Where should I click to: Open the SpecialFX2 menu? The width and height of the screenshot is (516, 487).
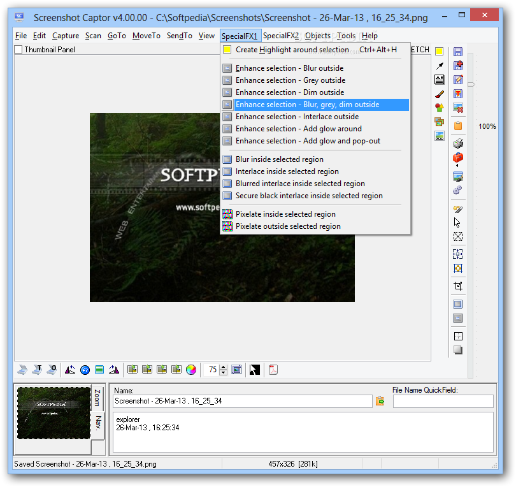coord(281,36)
